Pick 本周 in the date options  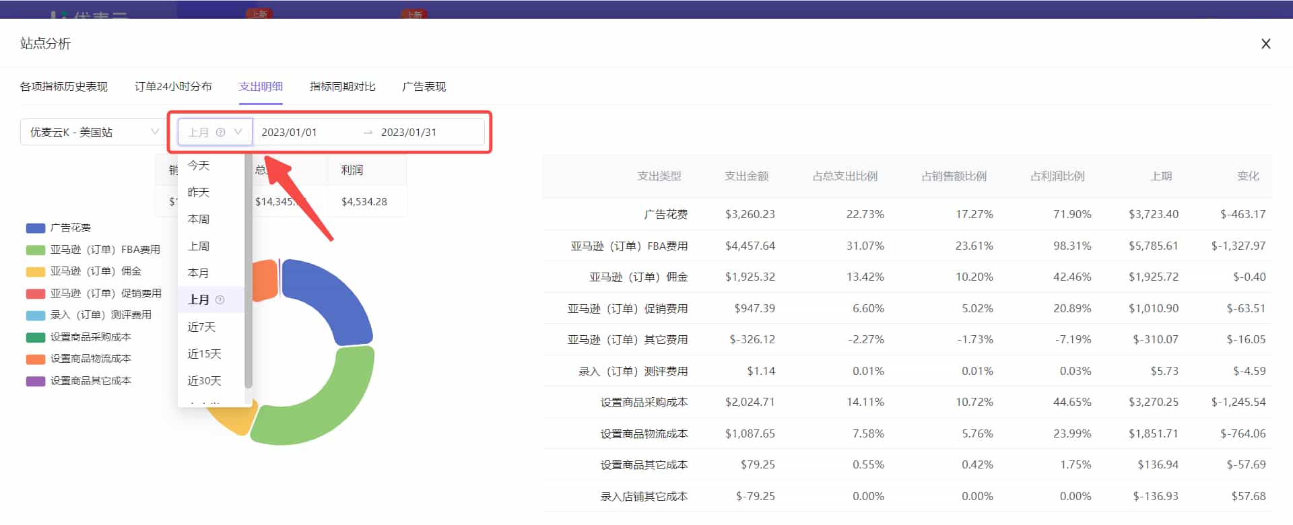(211, 219)
